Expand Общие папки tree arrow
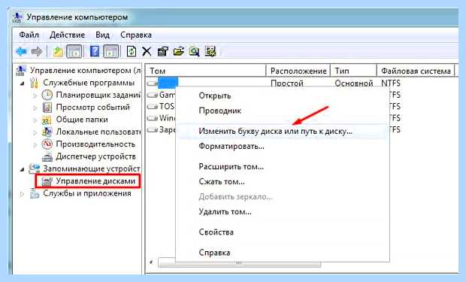 tap(35, 120)
